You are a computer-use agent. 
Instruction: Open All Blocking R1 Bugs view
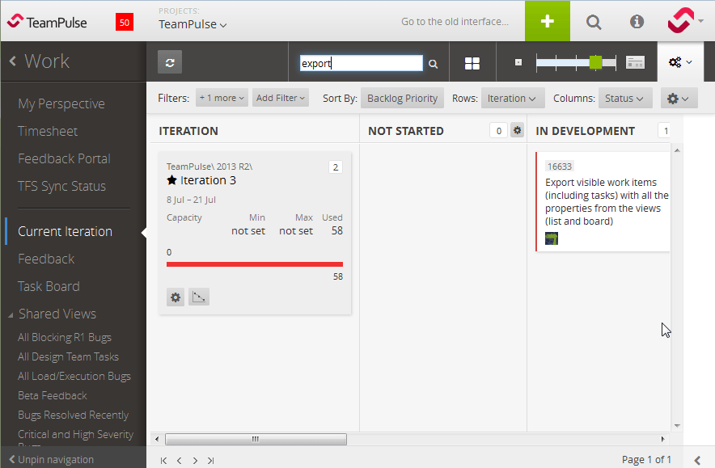[x=64, y=338]
